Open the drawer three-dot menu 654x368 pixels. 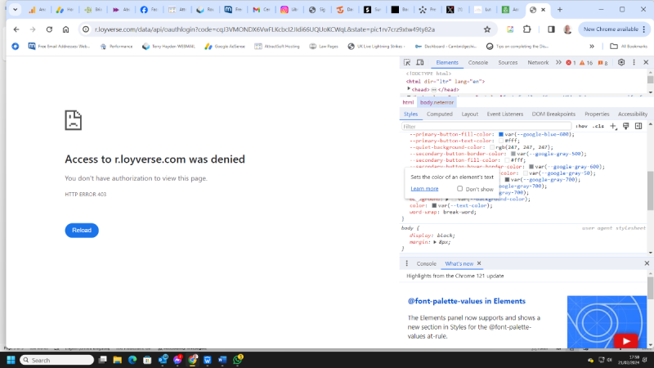(406, 263)
